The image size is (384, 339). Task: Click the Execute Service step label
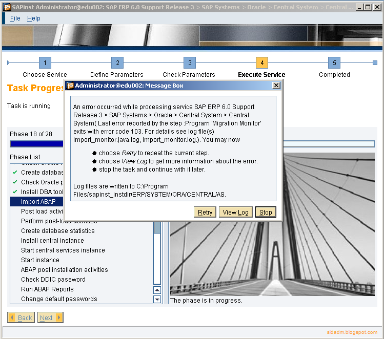261,75
